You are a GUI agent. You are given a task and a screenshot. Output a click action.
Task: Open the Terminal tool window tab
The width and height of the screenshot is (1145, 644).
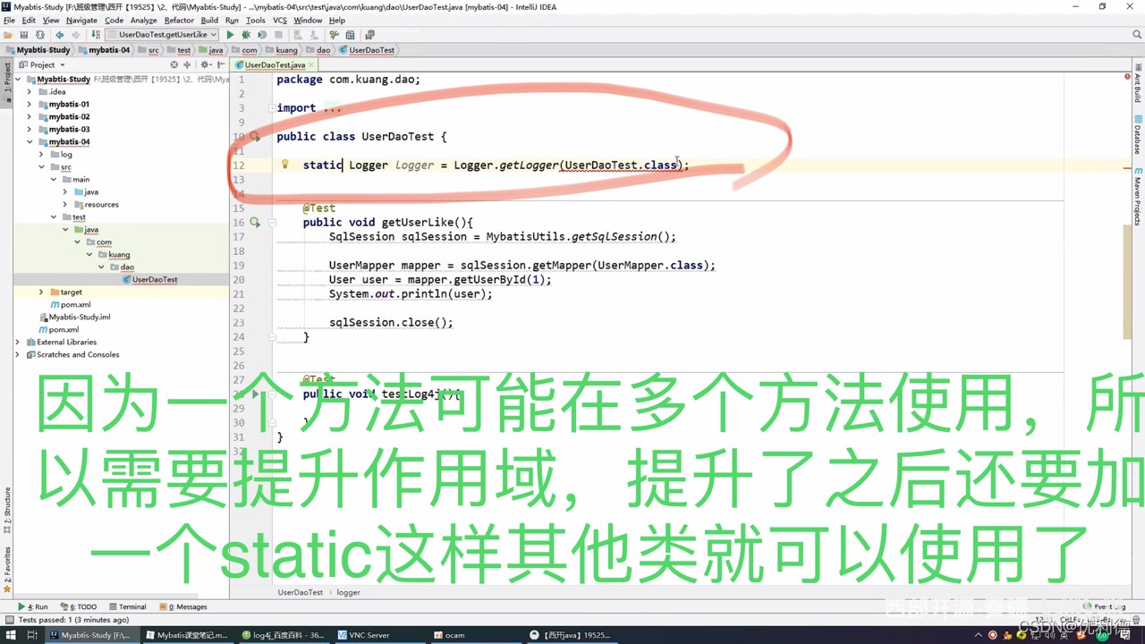coord(126,606)
